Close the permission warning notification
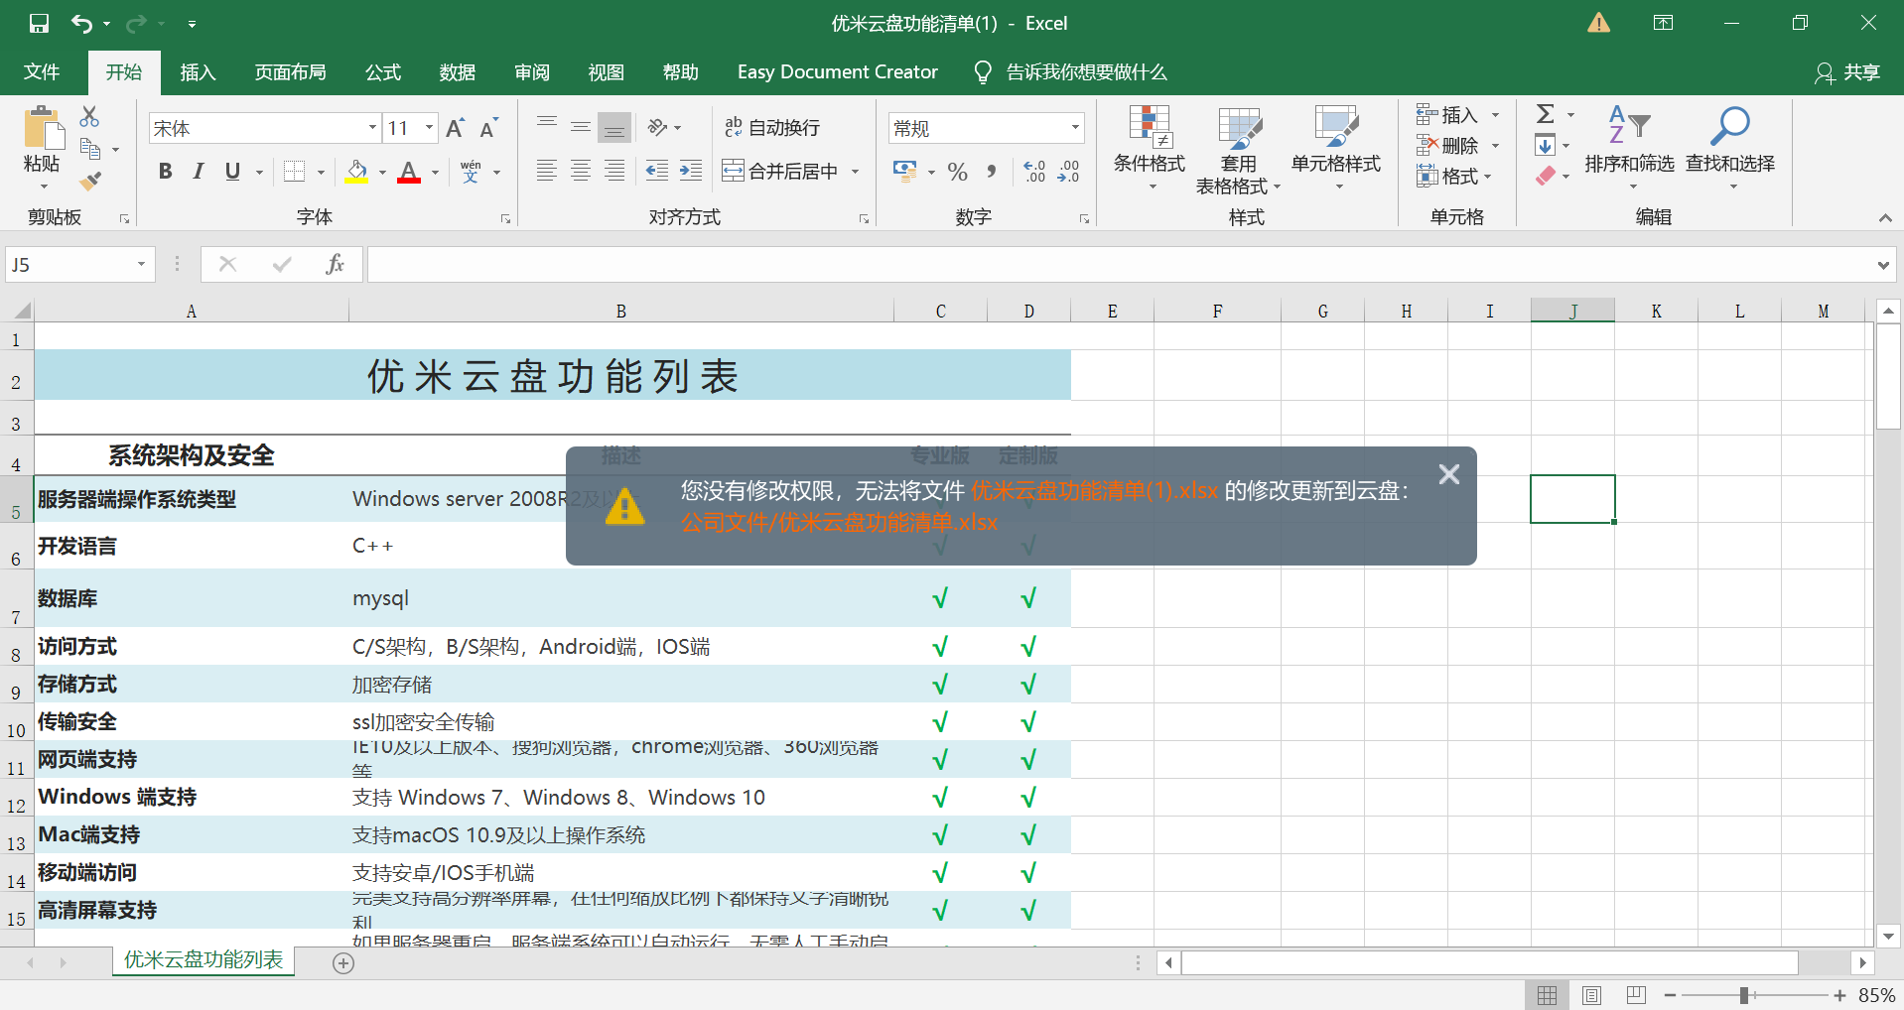Image resolution: width=1904 pixels, height=1010 pixels. coord(1448,474)
